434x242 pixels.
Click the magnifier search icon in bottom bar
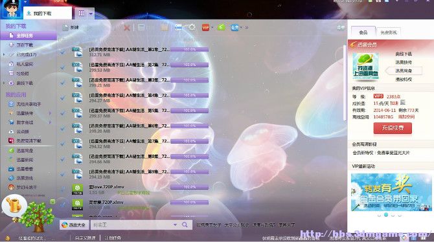click(185, 225)
